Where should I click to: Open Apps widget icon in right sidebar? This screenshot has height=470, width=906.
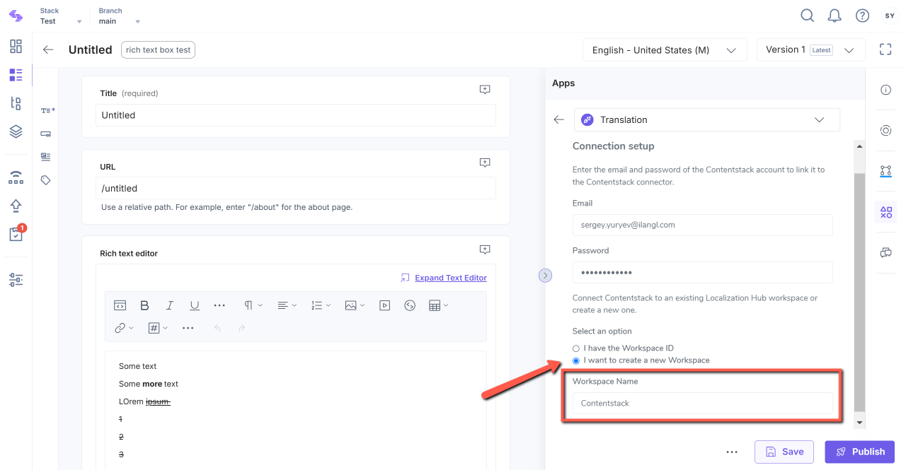pos(885,212)
